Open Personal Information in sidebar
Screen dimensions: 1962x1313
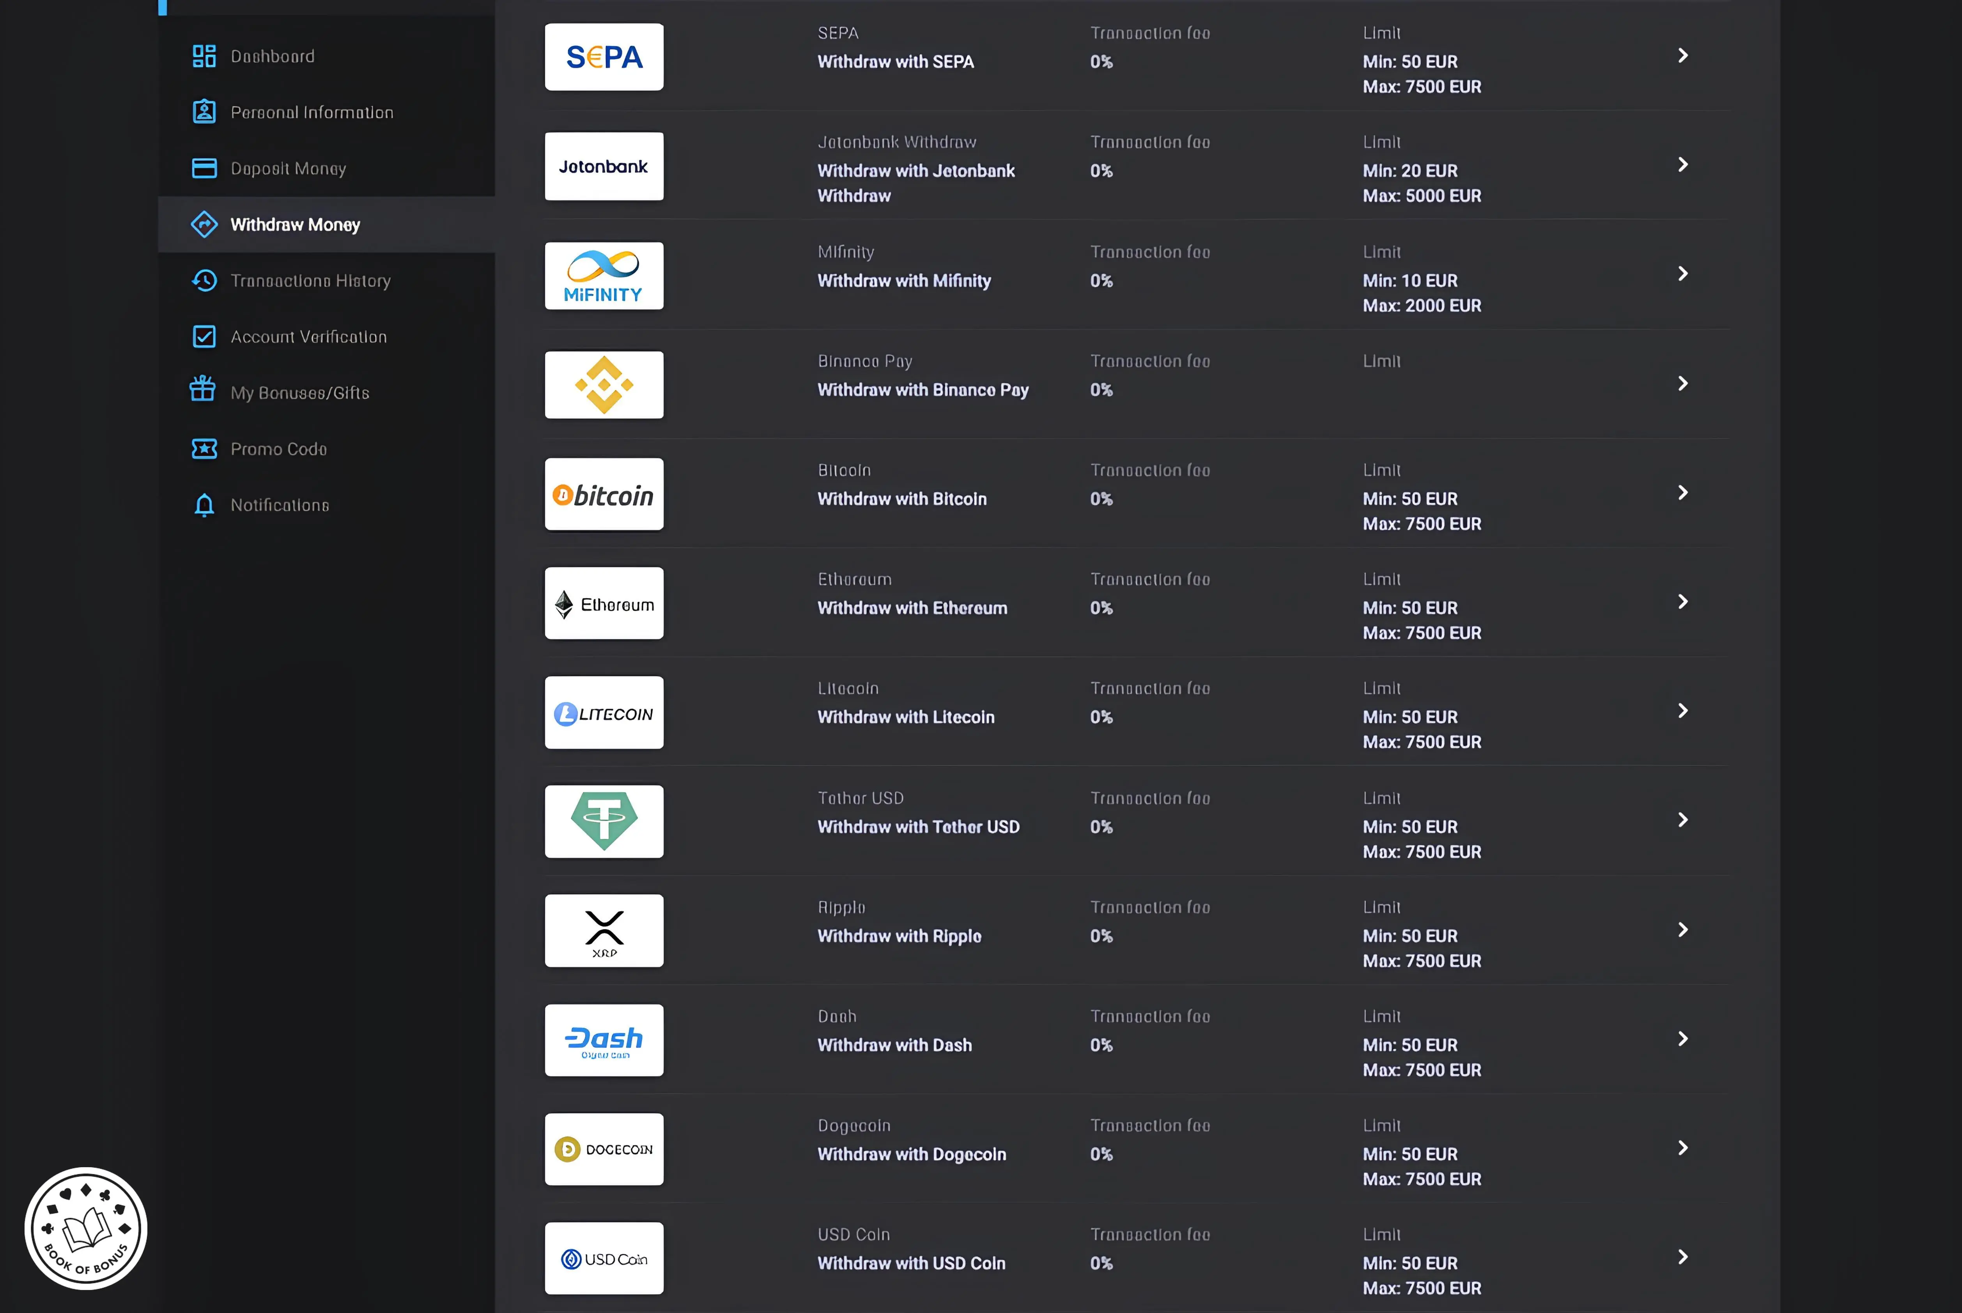tap(327, 112)
